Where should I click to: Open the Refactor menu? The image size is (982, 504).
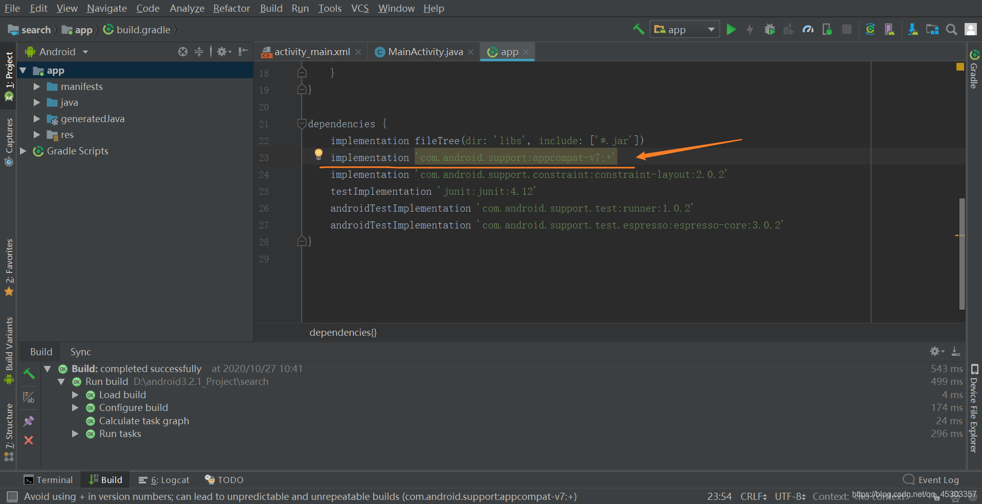[x=231, y=8]
